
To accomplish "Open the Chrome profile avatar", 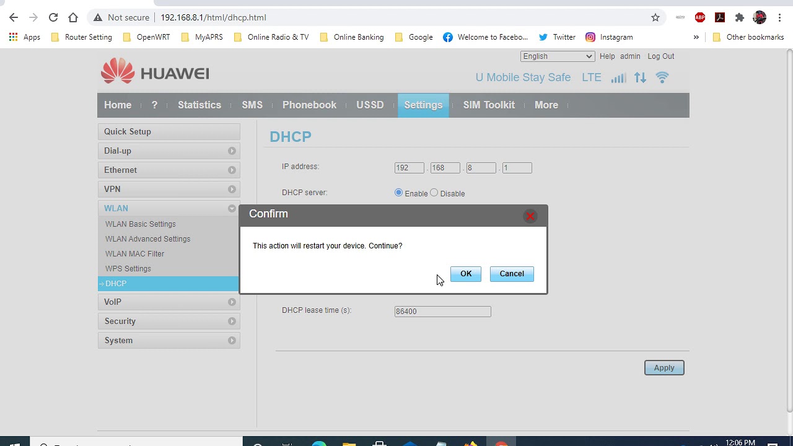I will [760, 17].
